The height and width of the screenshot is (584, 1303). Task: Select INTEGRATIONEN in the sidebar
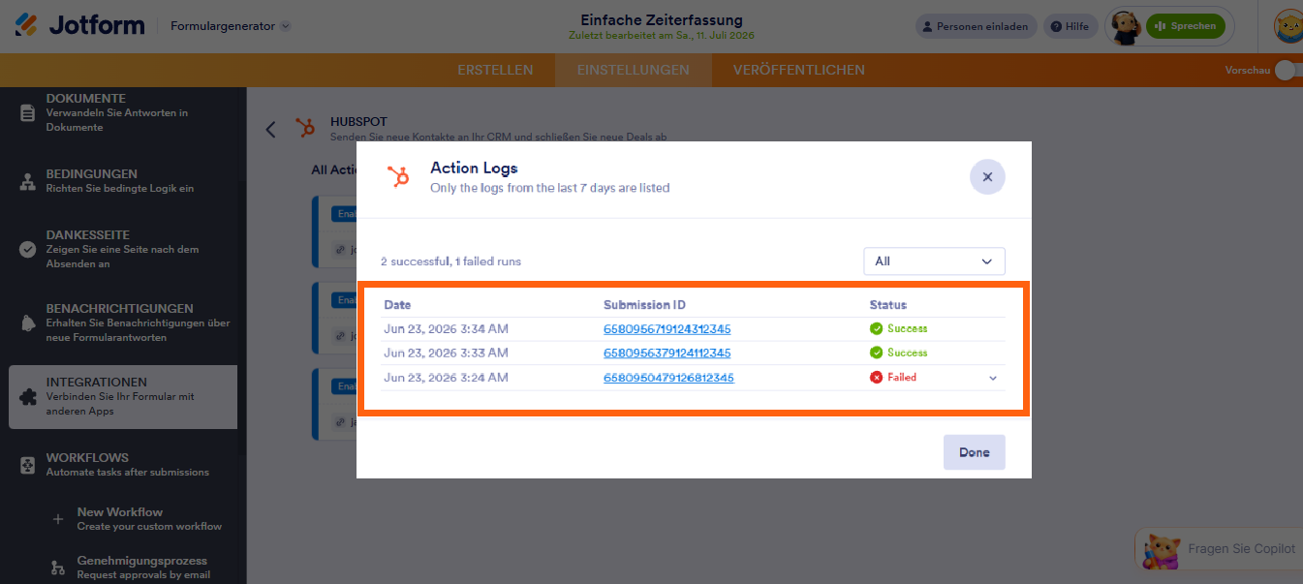point(123,396)
